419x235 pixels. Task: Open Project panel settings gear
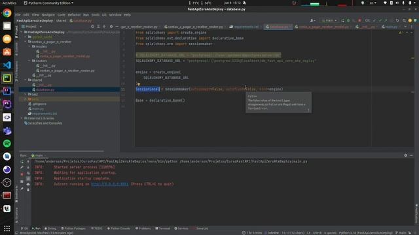pos(111,27)
